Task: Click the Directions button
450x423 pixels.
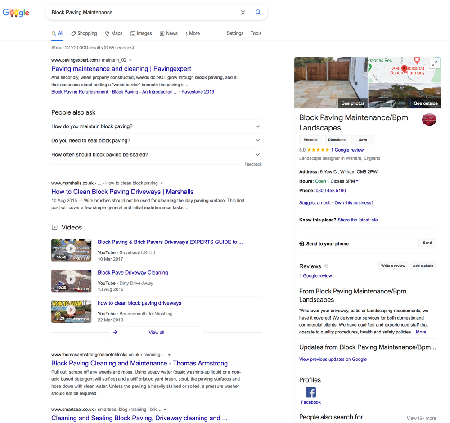Action: [337, 140]
